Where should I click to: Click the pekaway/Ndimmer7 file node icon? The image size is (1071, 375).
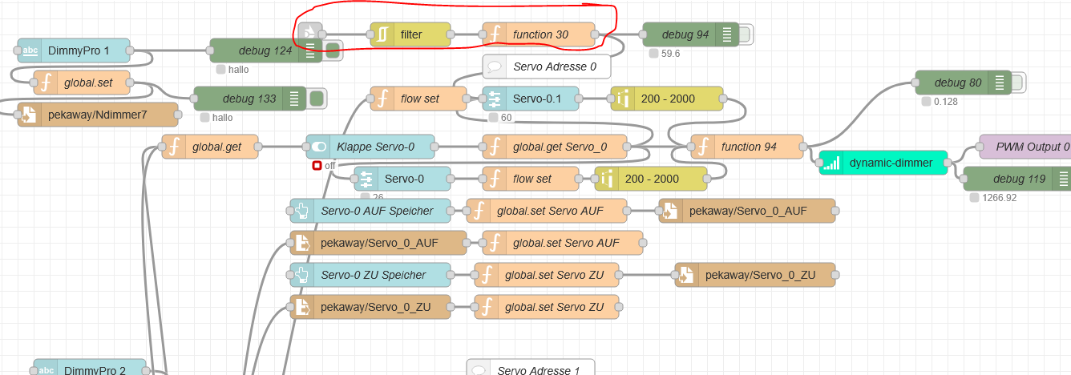30,115
